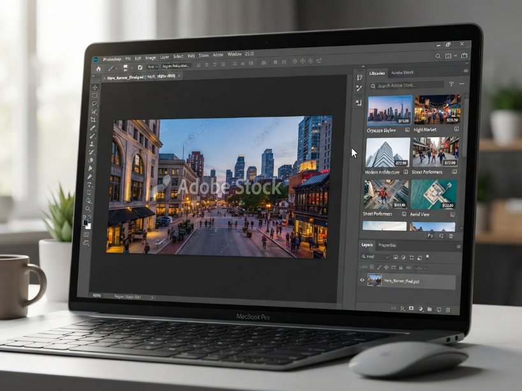The height and width of the screenshot is (391, 522).
Task: Click the Libraries panel vertical scrollbar
Action: coord(465,126)
